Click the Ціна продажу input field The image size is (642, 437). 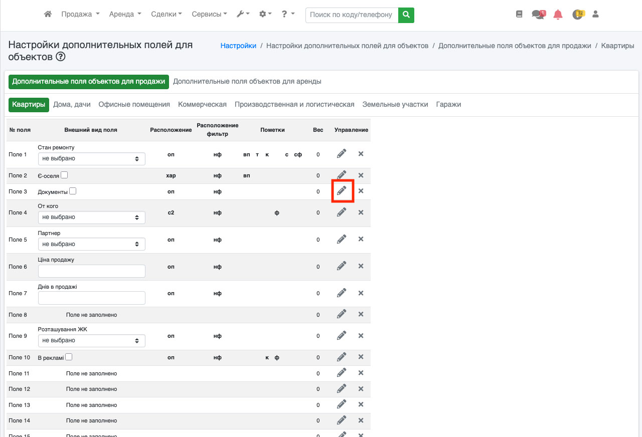coord(91,271)
